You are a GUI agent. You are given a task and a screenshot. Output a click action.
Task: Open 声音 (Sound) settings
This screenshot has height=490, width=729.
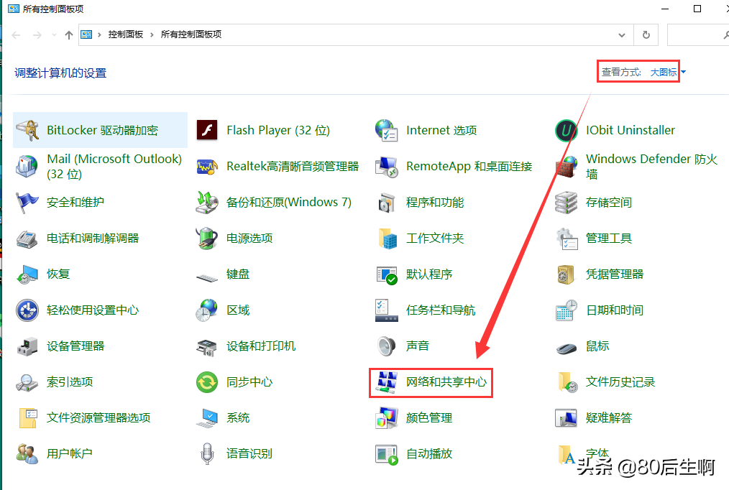tap(417, 346)
